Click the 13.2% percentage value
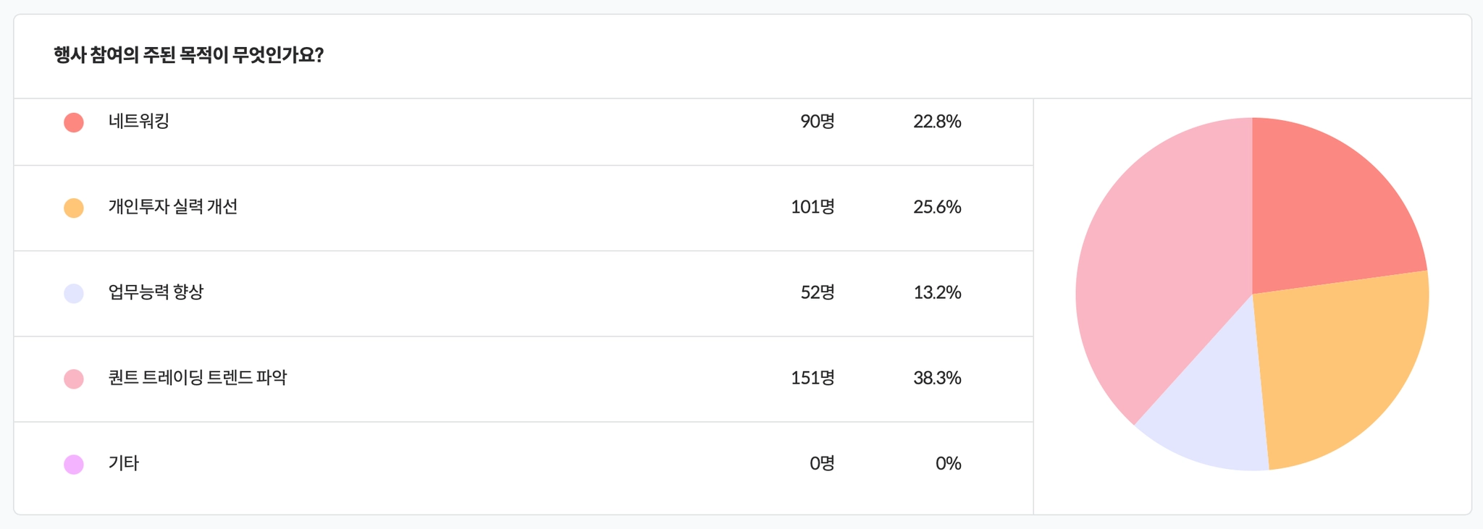 tap(937, 292)
